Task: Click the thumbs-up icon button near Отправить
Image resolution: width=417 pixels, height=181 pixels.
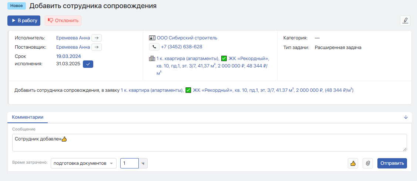Action: click(x=353, y=163)
